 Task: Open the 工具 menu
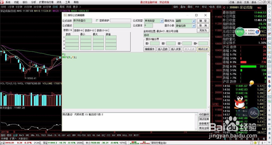pos(68,2)
